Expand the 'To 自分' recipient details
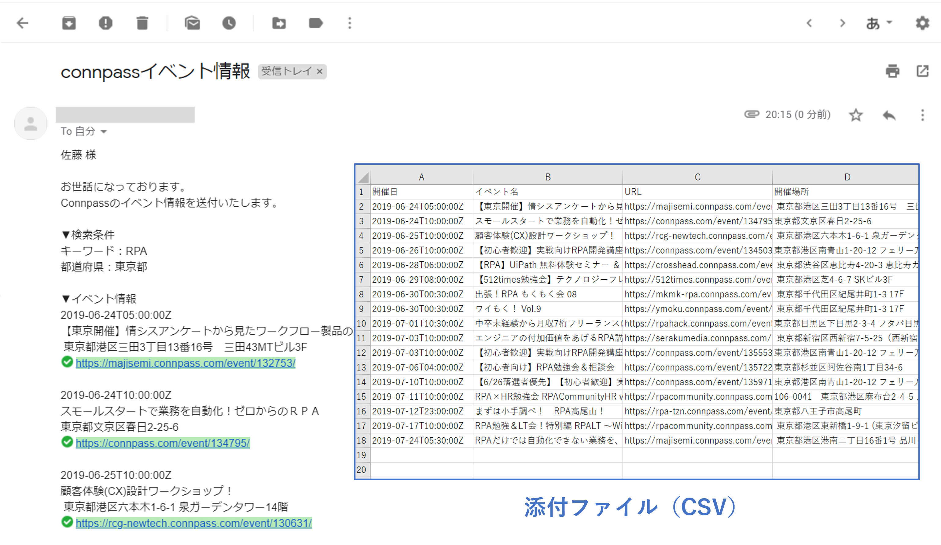Viewport: 941px width, 545px height. pyautogui.click(x=104, y=132)
